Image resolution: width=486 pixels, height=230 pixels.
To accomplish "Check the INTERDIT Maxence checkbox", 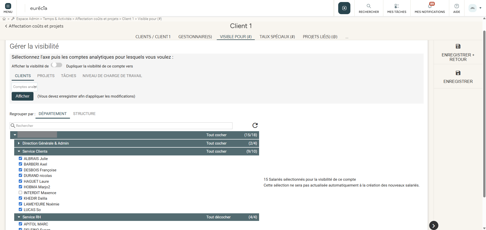I will (x=21, y=193).
